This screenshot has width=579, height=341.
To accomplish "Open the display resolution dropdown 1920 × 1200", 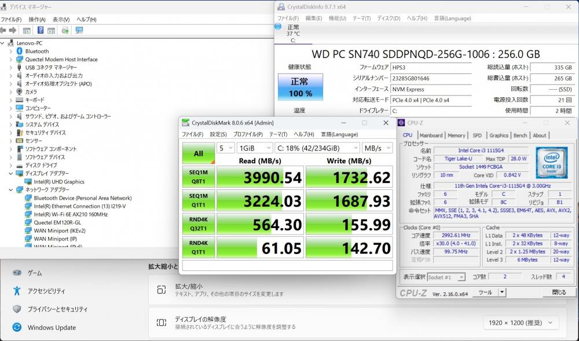I will [x=521, y=323].
